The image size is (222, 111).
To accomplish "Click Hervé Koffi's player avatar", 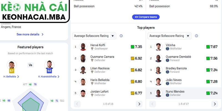I will point(83,47).
